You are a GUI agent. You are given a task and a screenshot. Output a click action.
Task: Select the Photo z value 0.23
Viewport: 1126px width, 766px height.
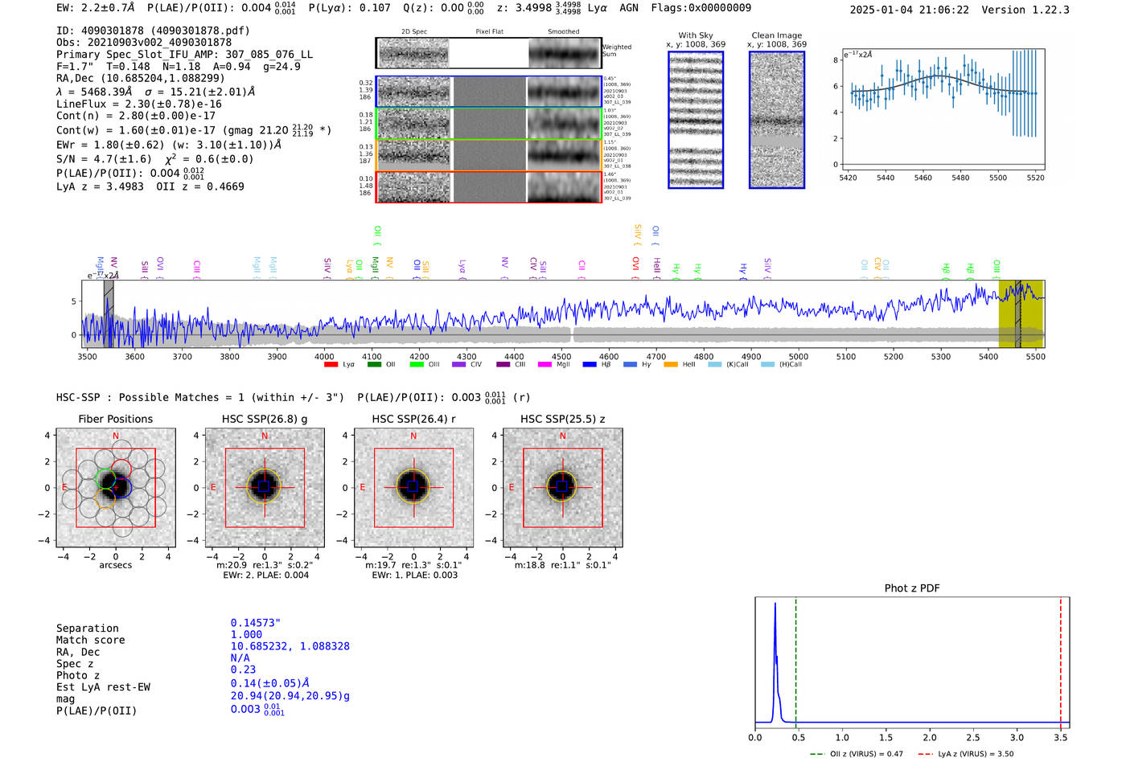pos(244,670)
